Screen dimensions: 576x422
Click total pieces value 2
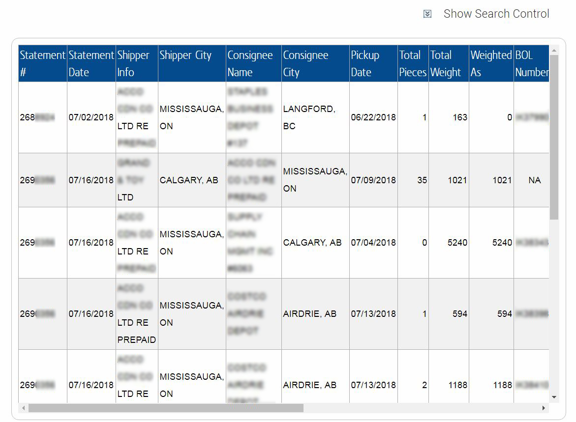[x=424, y=385]
